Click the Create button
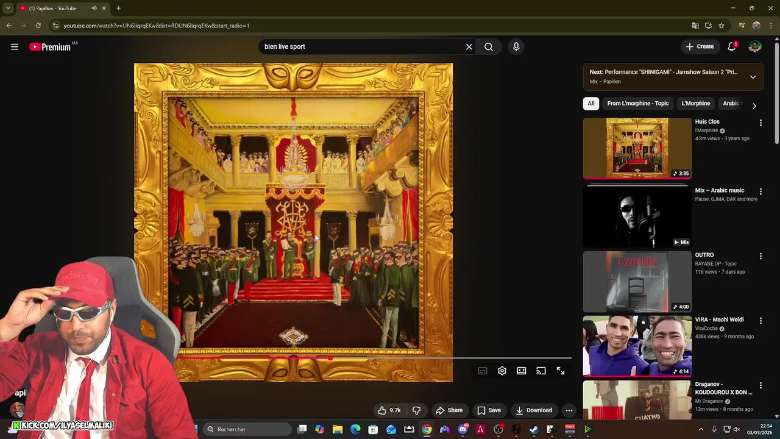The image size is (780, 439). tap(699, 46)
